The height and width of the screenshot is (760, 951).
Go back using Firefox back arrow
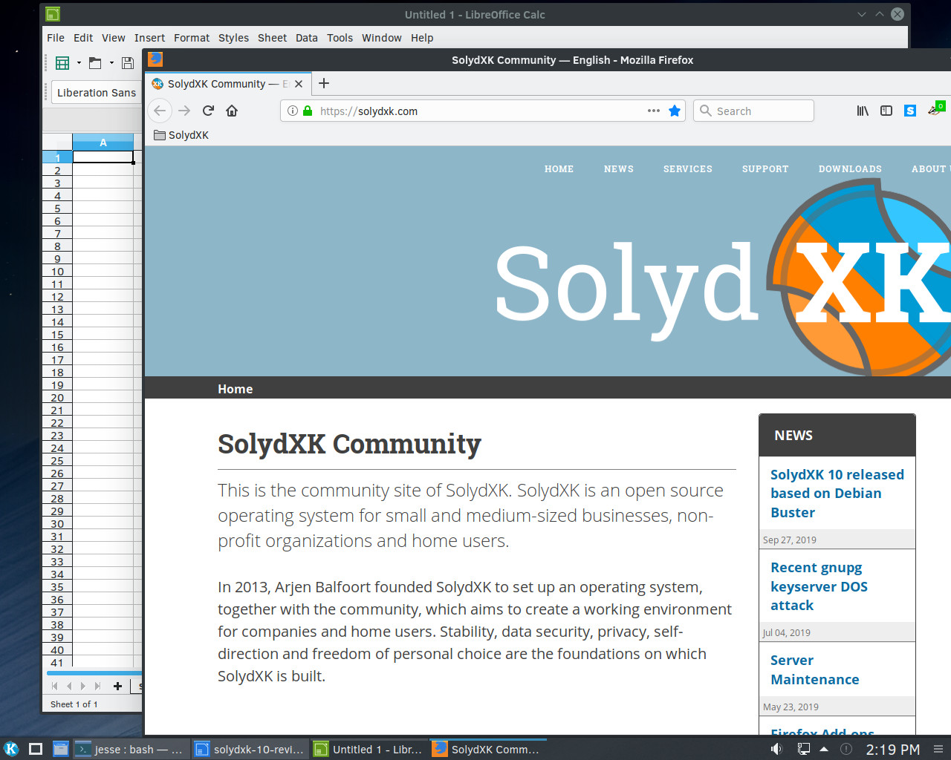160,111
